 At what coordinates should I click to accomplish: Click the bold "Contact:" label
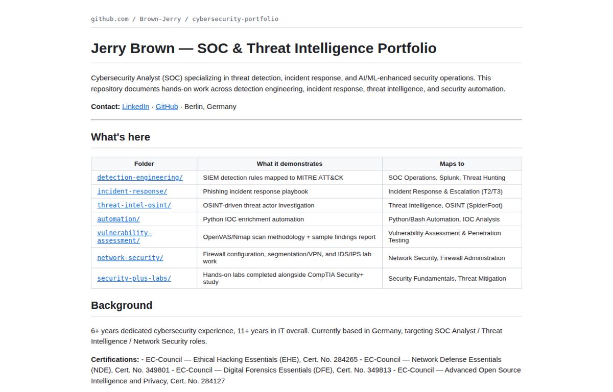point(105,107)
